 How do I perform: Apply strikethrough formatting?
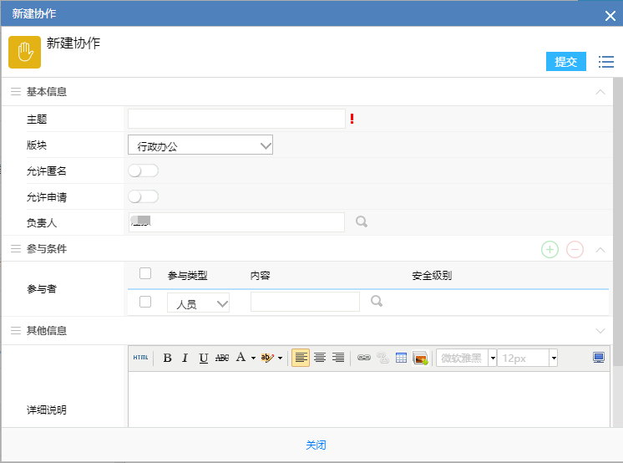[x=222, y=358]
